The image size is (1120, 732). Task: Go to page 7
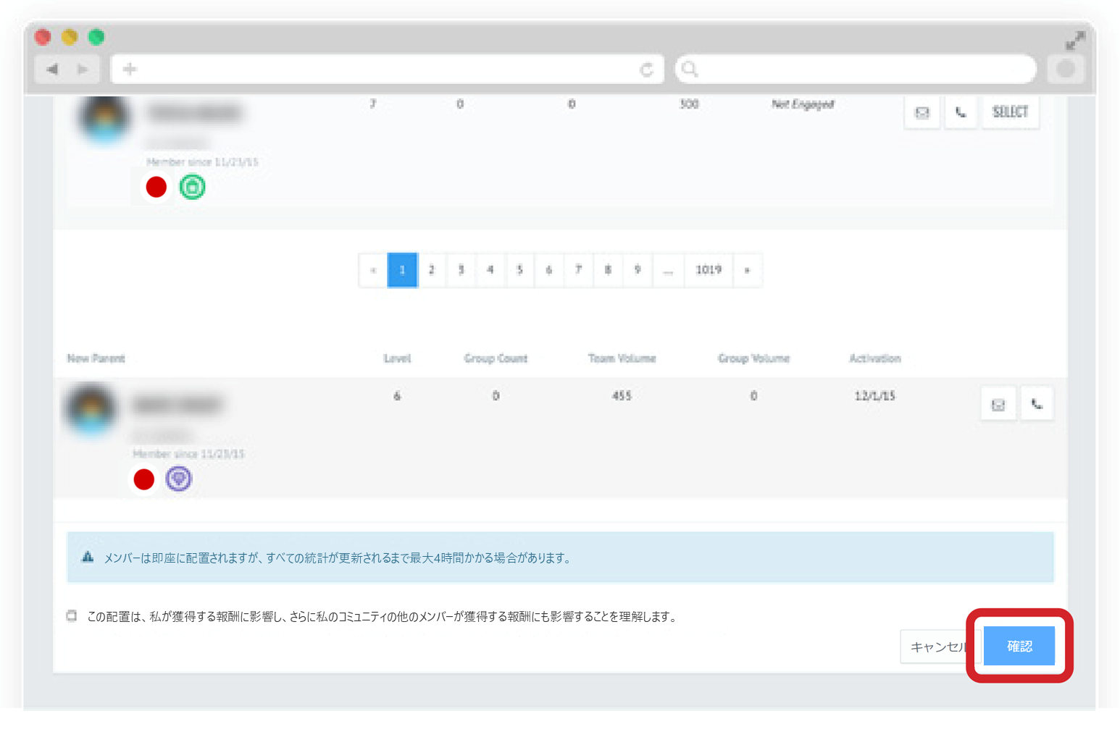coord(579,270)
